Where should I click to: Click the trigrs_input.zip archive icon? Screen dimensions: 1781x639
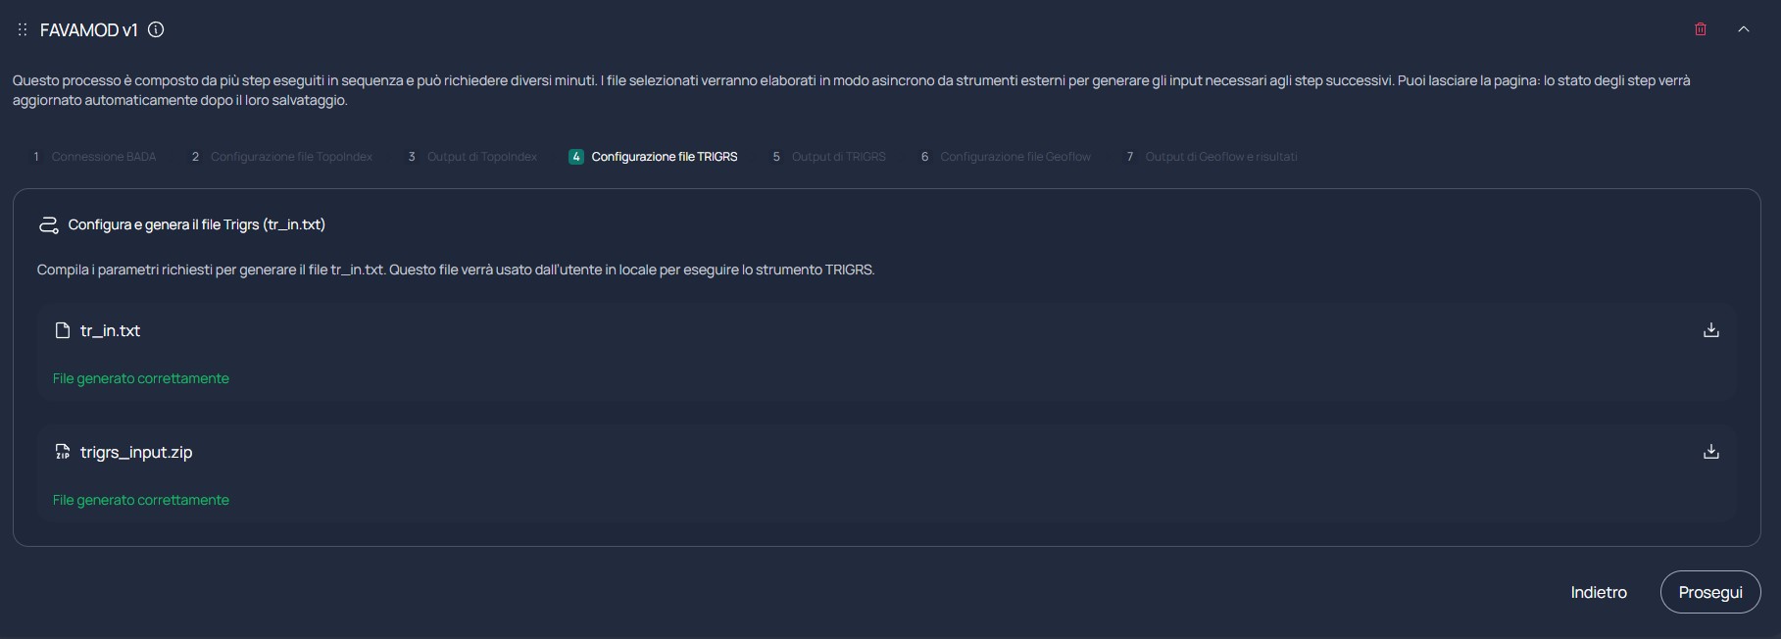pyautogui.click(x=63, y=452)
